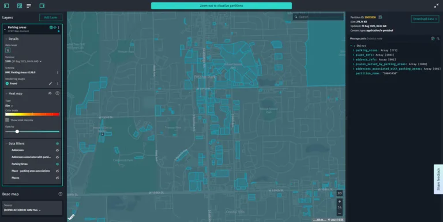Enable Show local maxima checkbox
This screenshot has width=443, height=222.
coord(7,120)
